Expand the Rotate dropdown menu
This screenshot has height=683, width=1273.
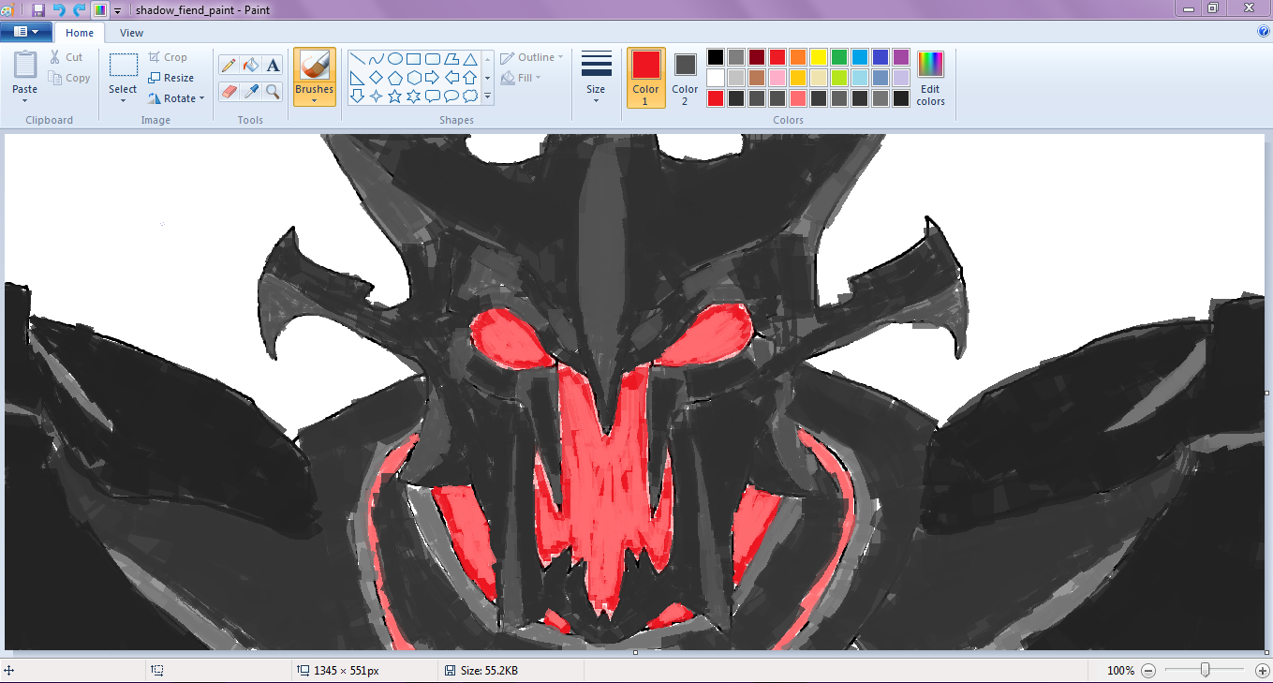[x=201, y=98]
